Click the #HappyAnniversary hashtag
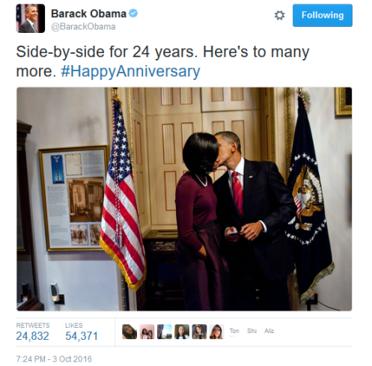This screenshot has height=366, width=372. click(x=130, y=71)
